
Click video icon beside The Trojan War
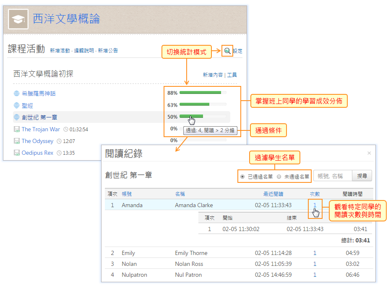coord(17,129)
